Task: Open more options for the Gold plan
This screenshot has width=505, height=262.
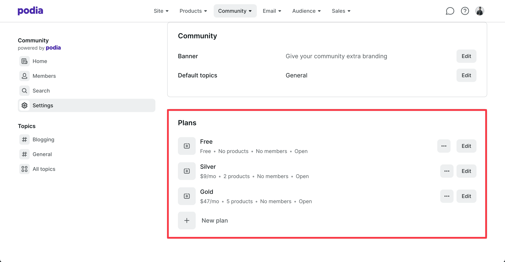Action: pos(447,196)
